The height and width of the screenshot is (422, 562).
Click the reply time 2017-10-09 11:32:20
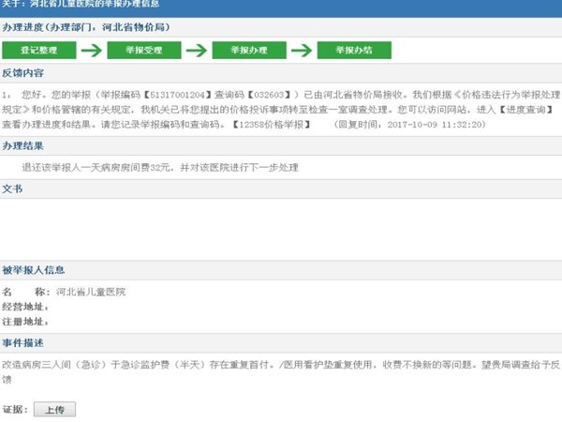pos(436,125)
